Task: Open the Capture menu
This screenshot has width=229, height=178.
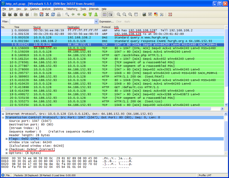Action: (x=34, y=9)
